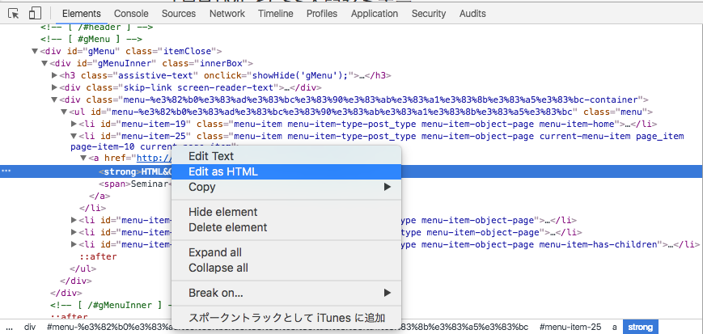
Task: Click the innerBox class value
Action: pyautogui.click(x=222, y=63)
